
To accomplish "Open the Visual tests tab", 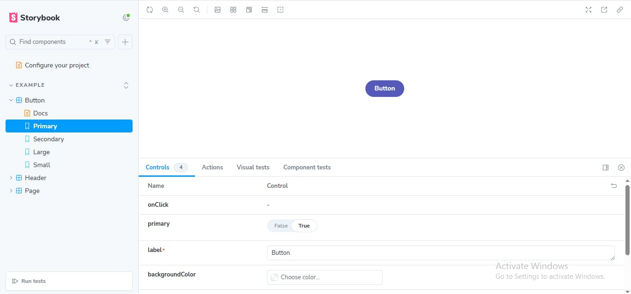I will (x=253, y=167).
